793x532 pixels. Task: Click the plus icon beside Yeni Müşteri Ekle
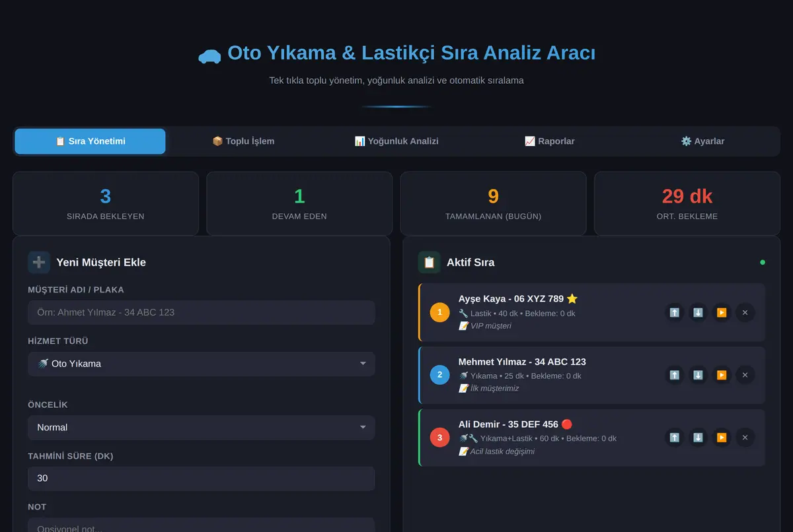39,262
